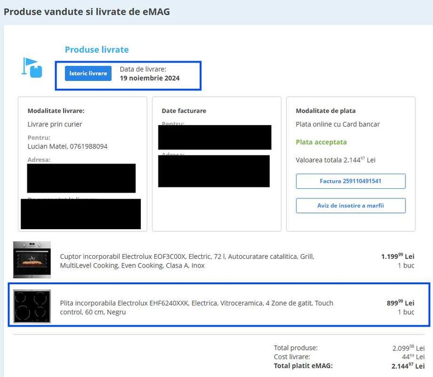Select Valoarea totala 2.144 Lei text
The width and height of the screenshot is (433, 377).
335,160
